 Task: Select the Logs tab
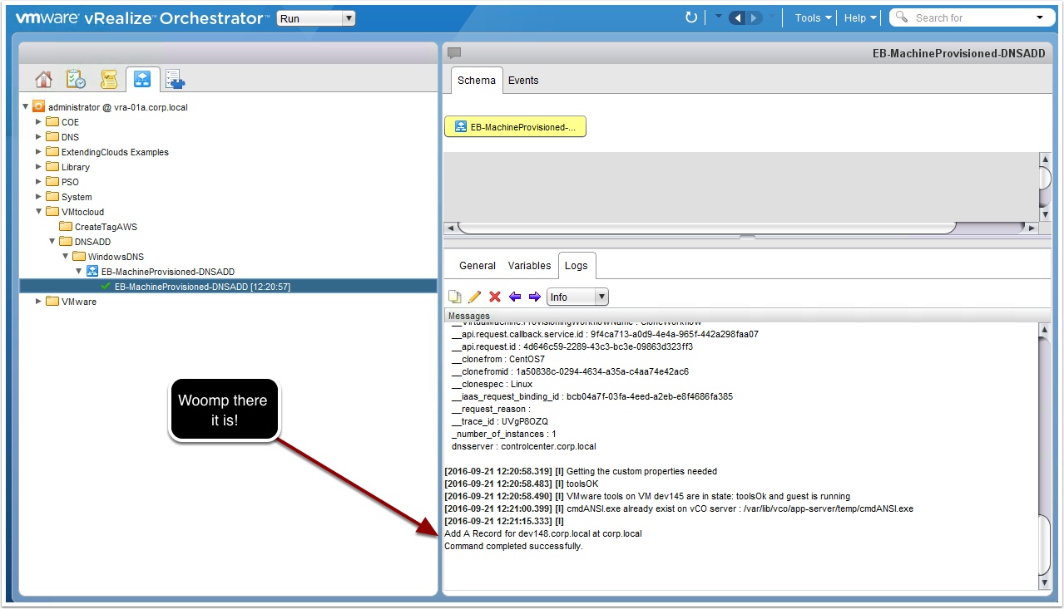[577, 266]
